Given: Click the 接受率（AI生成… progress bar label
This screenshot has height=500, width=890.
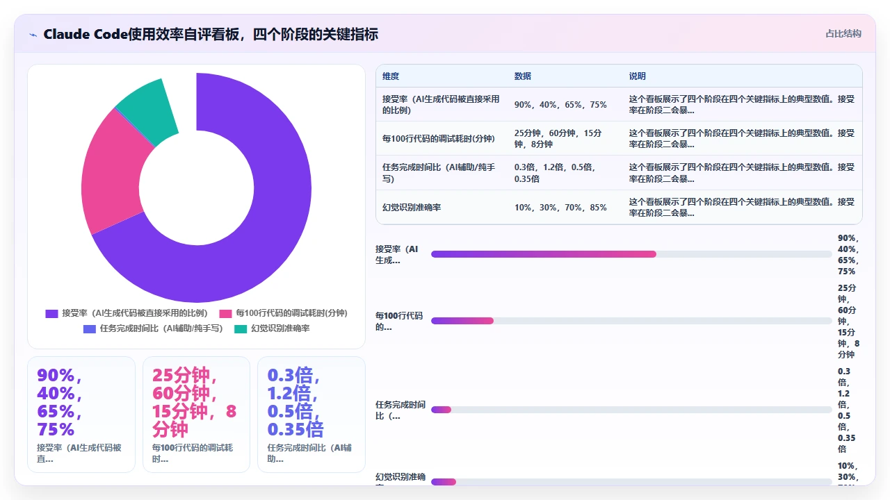Looking at the screenshot, I should (398, 254).
